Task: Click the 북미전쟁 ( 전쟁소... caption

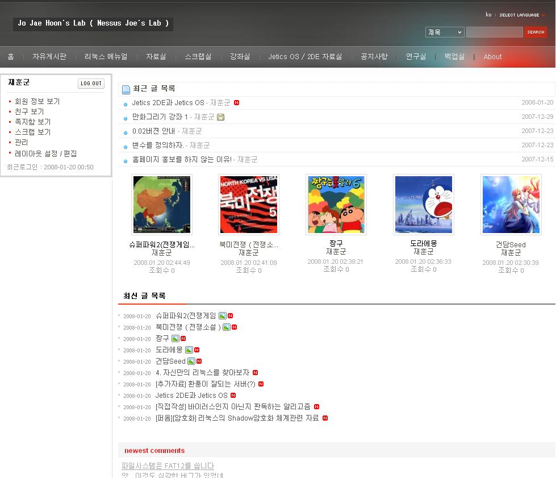Action: coord(249,244)
